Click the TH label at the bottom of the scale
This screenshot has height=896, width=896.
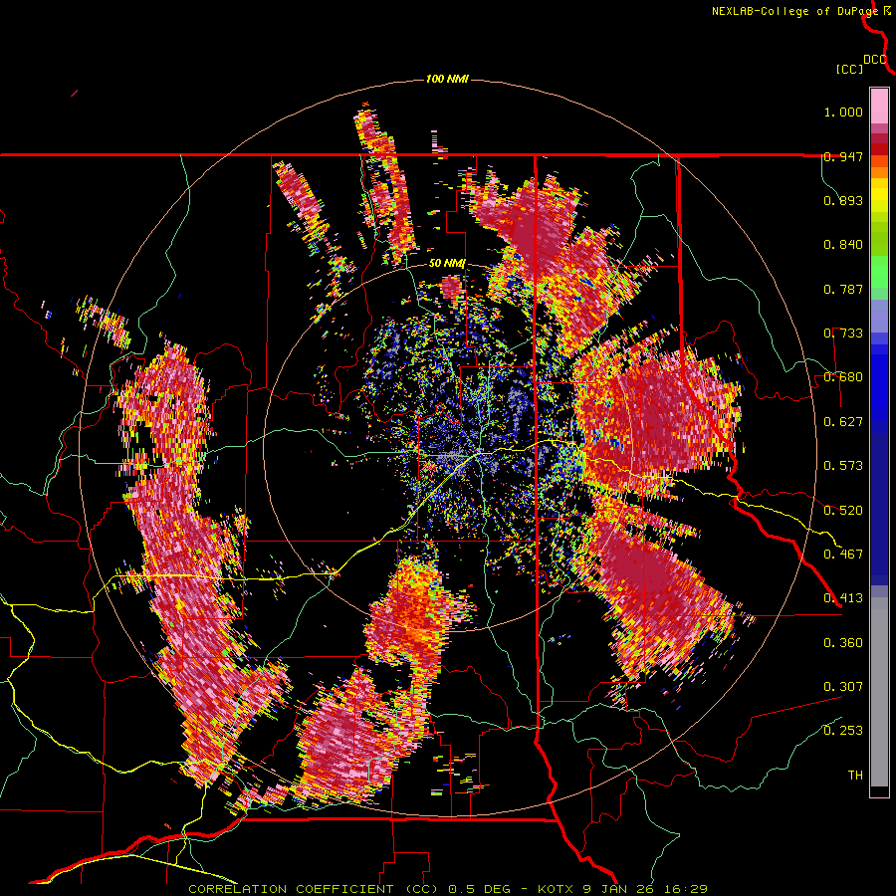pyautogui.click(x=855, y=775)
